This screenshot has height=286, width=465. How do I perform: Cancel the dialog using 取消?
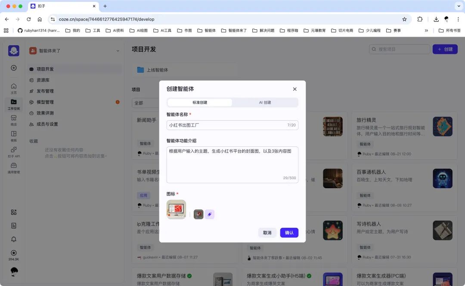267,233
